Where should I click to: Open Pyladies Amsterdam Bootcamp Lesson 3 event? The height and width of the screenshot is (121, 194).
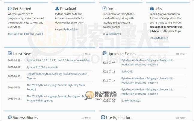[147, 80]
